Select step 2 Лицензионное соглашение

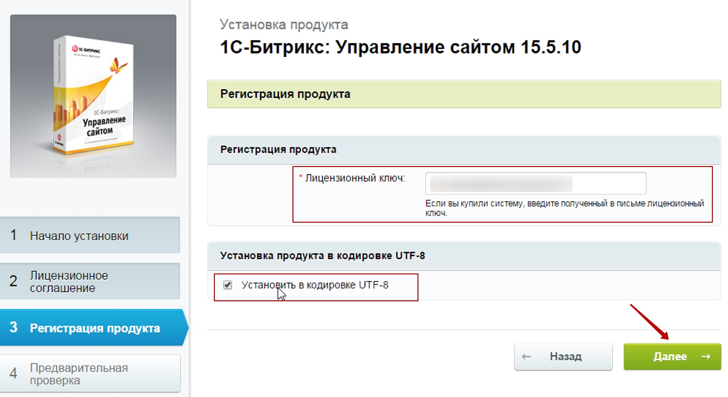click(x=90, y=281)
